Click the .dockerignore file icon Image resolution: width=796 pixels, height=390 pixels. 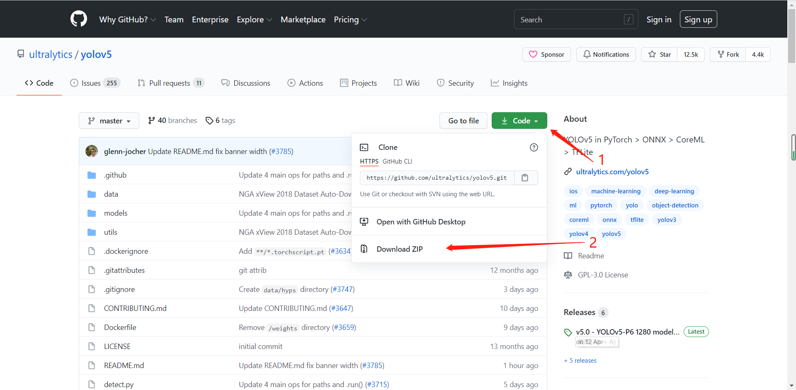92,251
